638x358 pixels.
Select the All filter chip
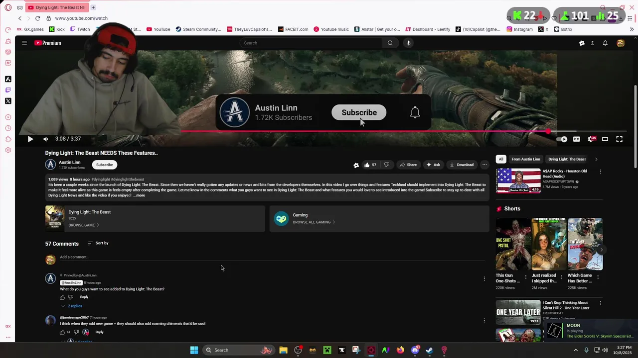501,159
